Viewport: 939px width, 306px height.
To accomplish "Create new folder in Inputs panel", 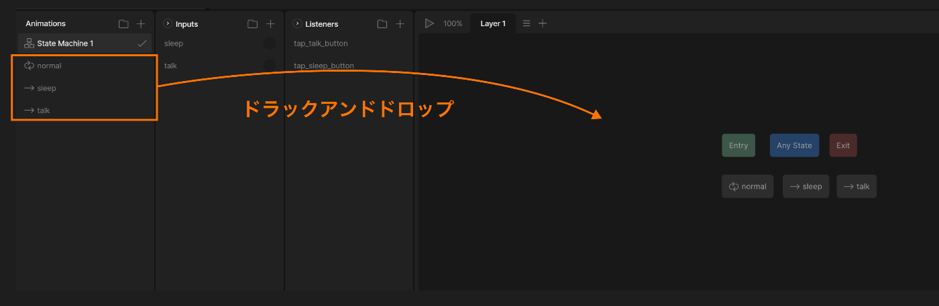I will [252, 24].
